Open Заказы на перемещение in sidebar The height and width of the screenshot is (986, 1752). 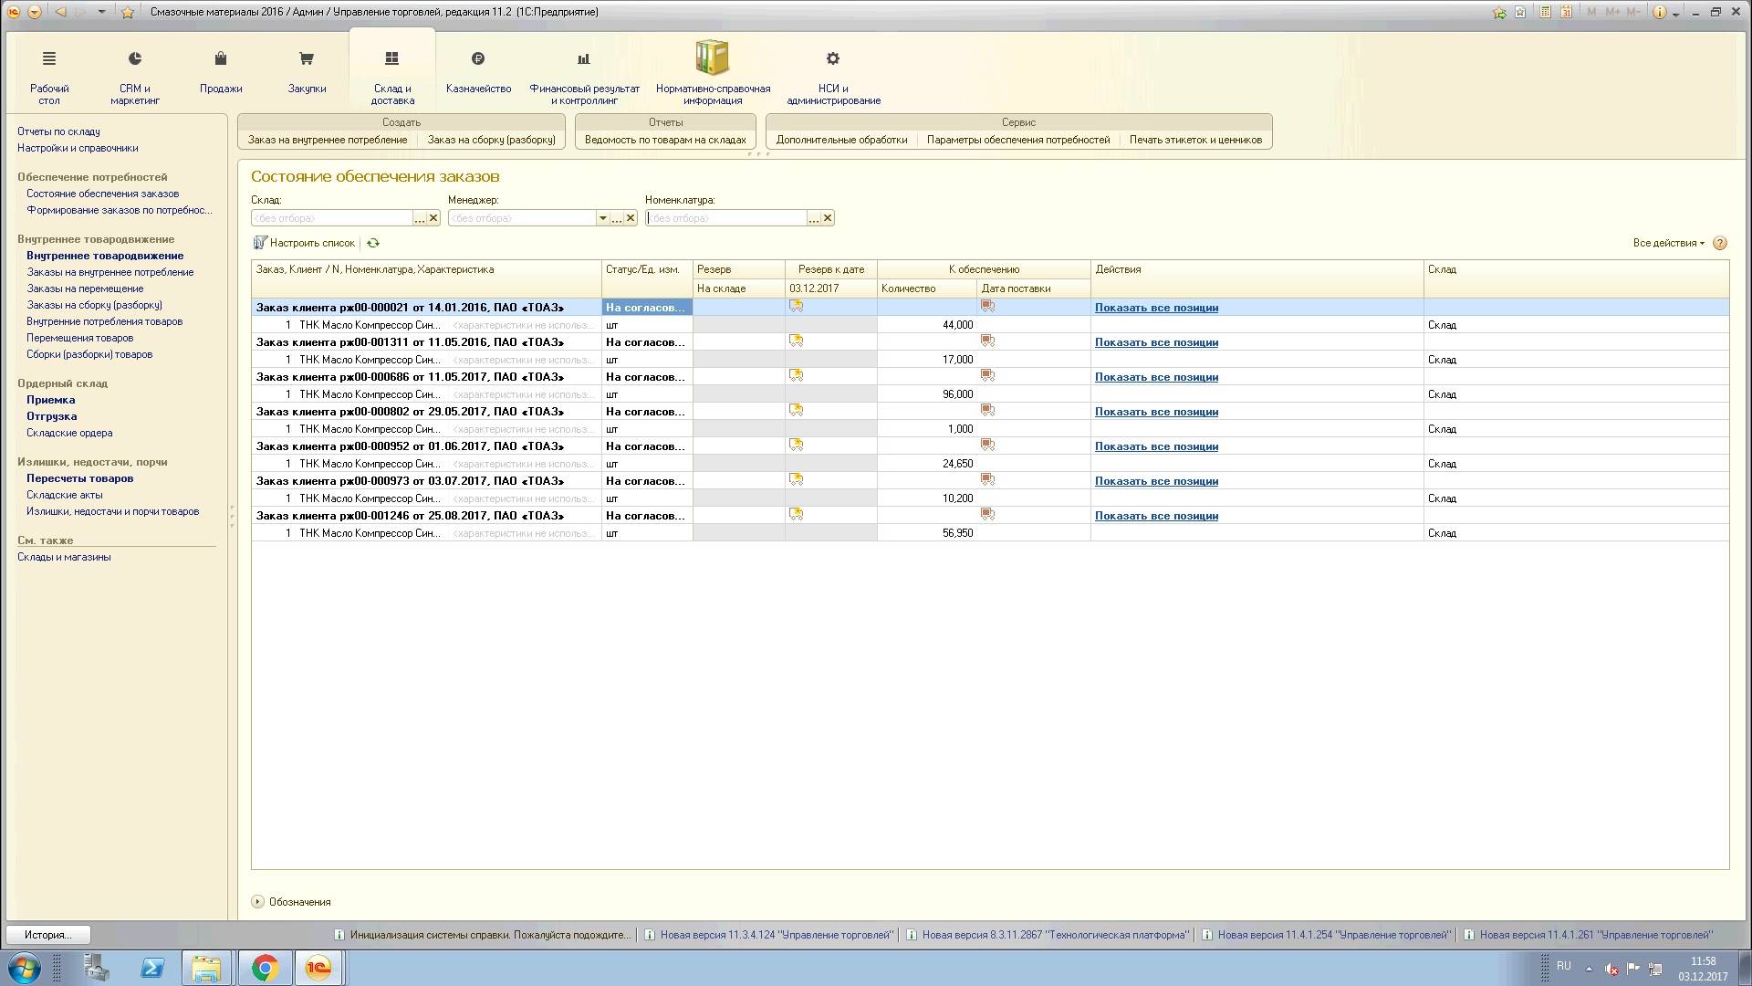(85, 288)
